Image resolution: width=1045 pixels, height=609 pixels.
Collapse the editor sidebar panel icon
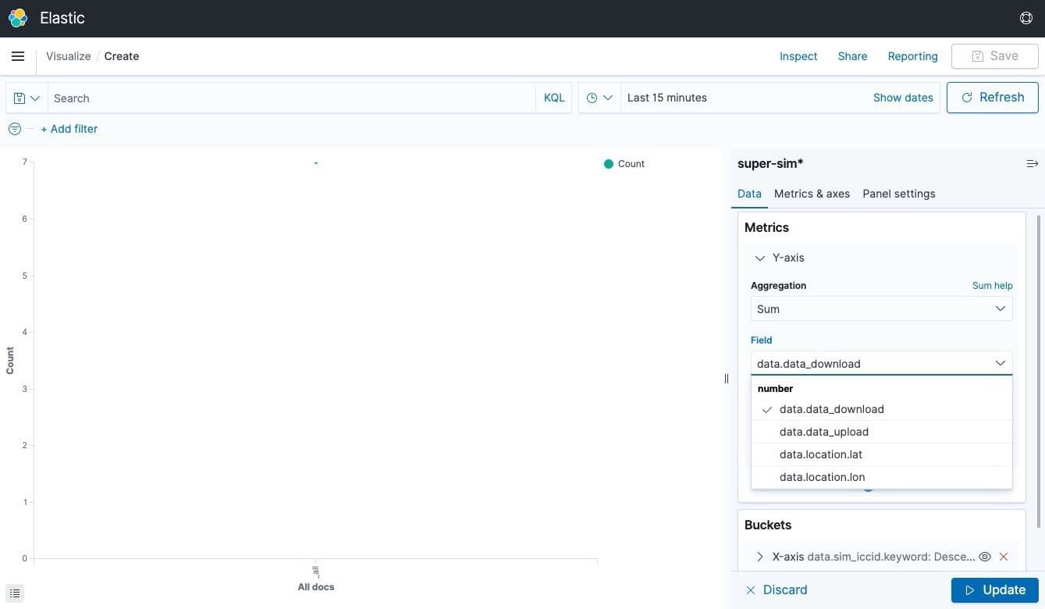1032,163
